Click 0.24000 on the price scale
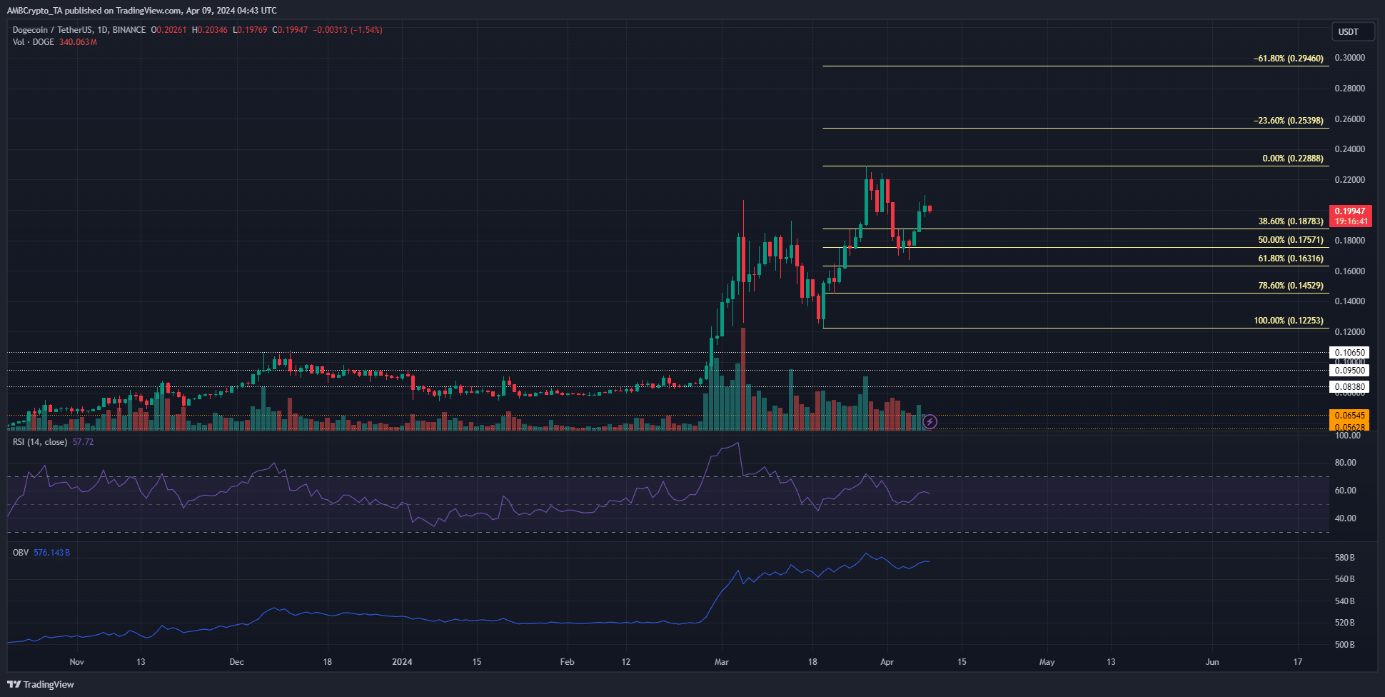Viewport: 1385px width, 697px height. tap(1350, 149)
